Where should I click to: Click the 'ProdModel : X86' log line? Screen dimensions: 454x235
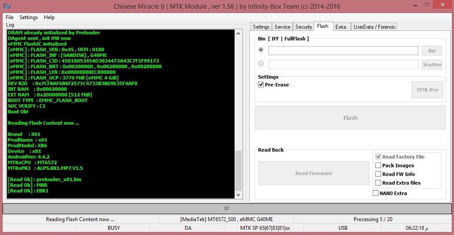click(27, 146)
